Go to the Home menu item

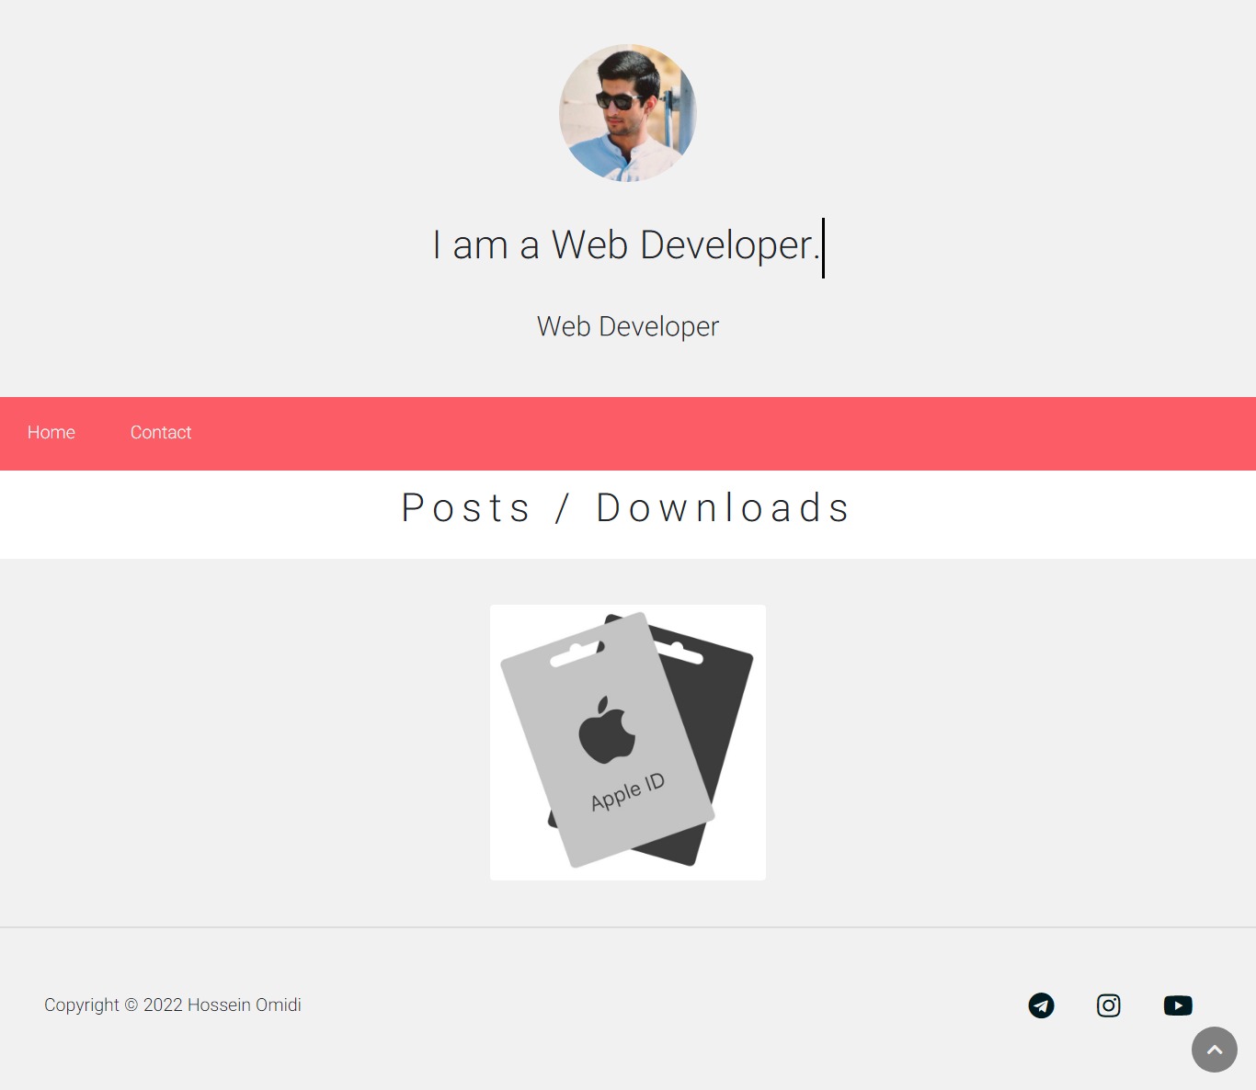pyautogui.click(x=51, y=433)
